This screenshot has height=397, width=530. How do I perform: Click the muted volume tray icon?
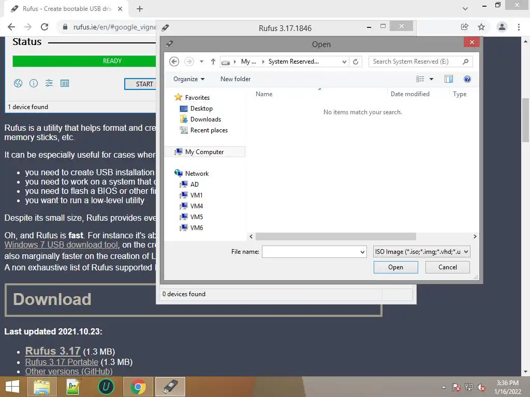pyautogui.click(x=481, y=387)
